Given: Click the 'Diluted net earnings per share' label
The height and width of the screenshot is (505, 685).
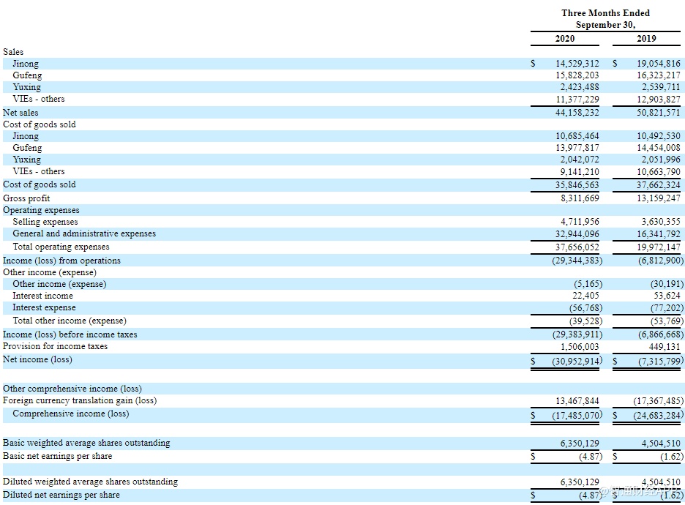Looking at the screenshot, I should (61, 495).
